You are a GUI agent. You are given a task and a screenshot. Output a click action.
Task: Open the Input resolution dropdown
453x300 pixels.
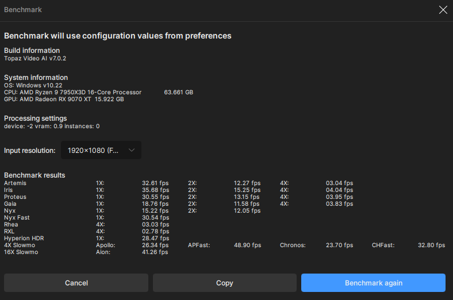click(x=101, y=150)
